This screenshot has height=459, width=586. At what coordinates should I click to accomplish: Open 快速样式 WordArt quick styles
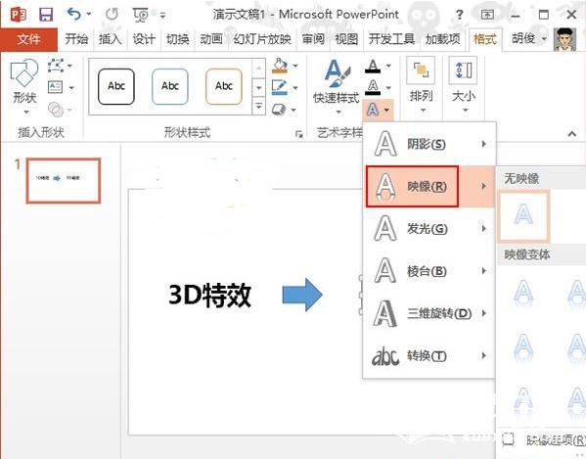click(x=337, y=87)
